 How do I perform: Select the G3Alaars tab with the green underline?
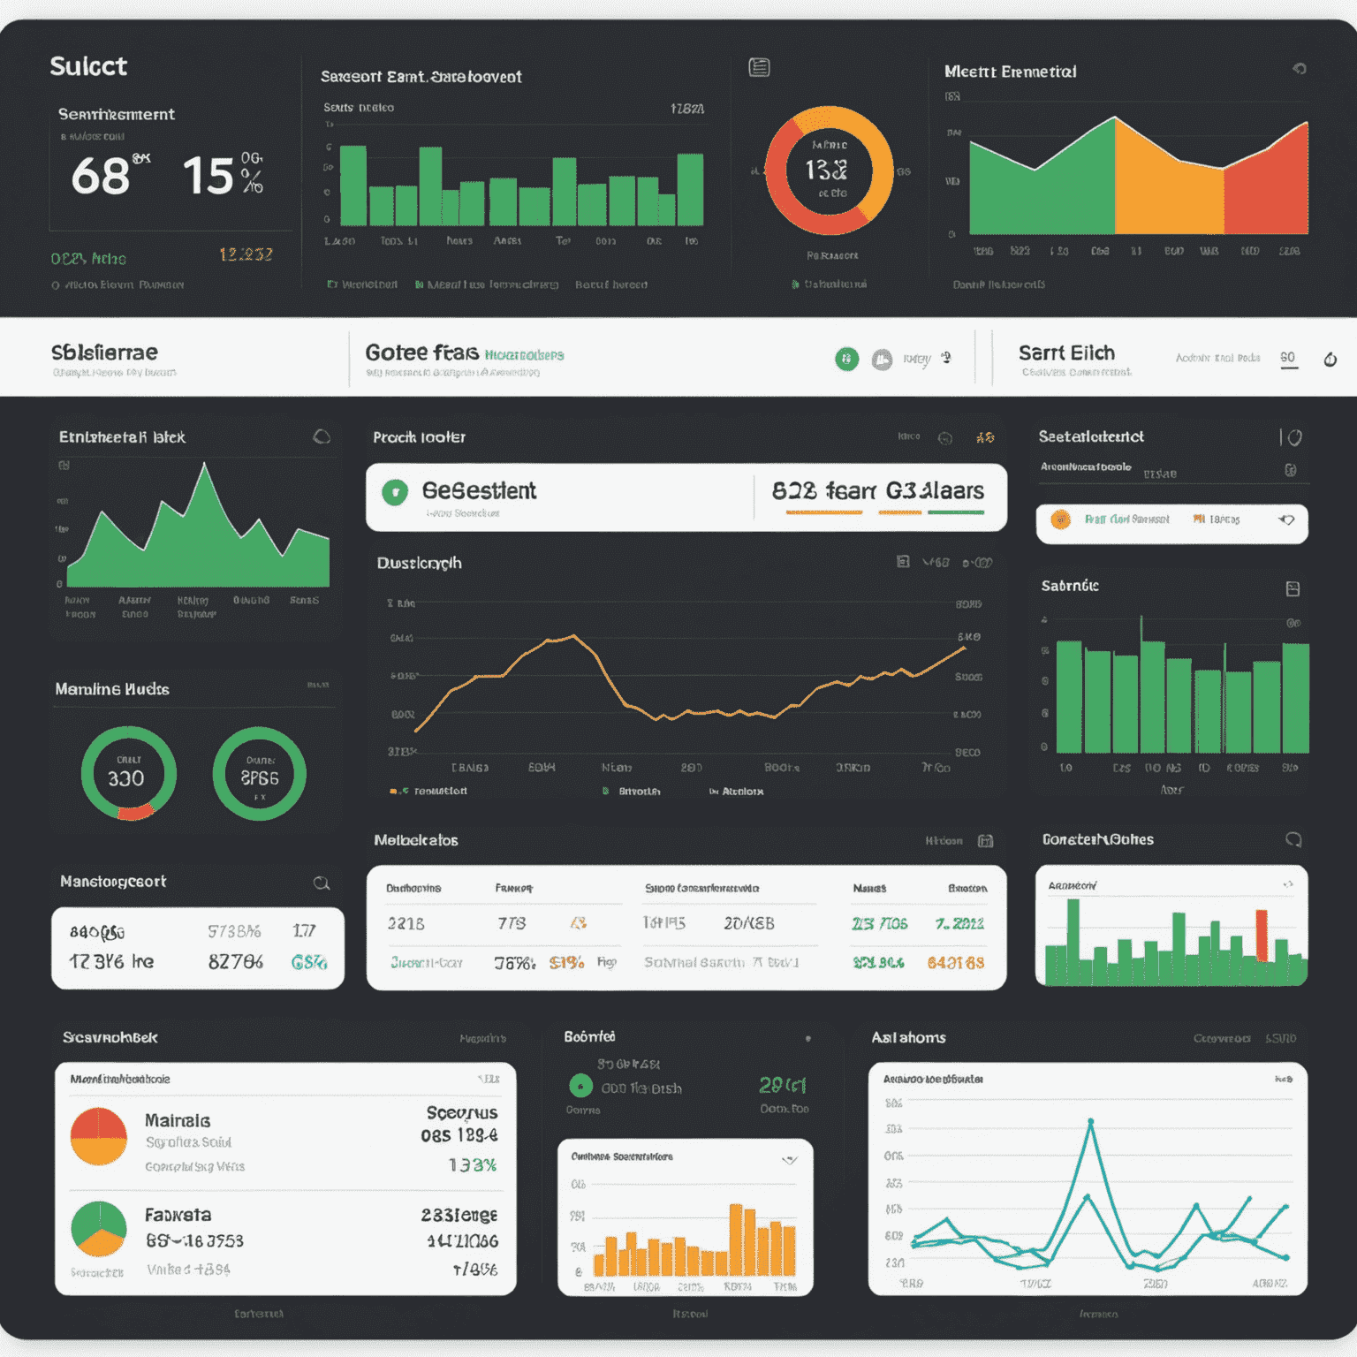[x=935, y=492]
